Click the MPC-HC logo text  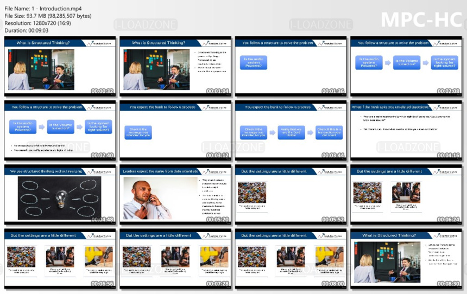pos(421,20)
